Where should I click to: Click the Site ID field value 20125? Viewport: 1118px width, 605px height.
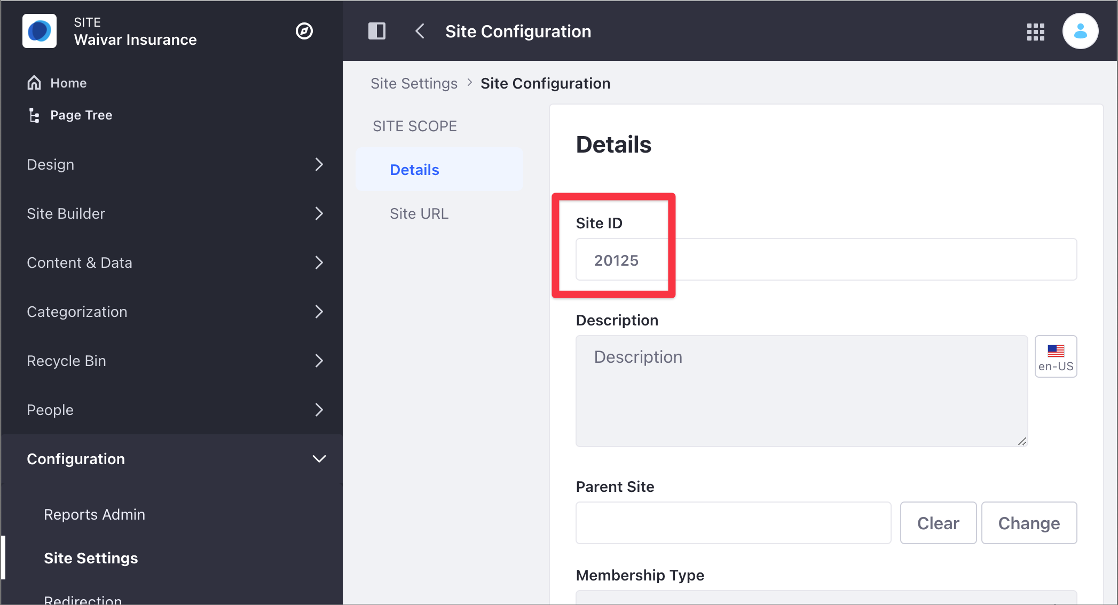(616, 260)
